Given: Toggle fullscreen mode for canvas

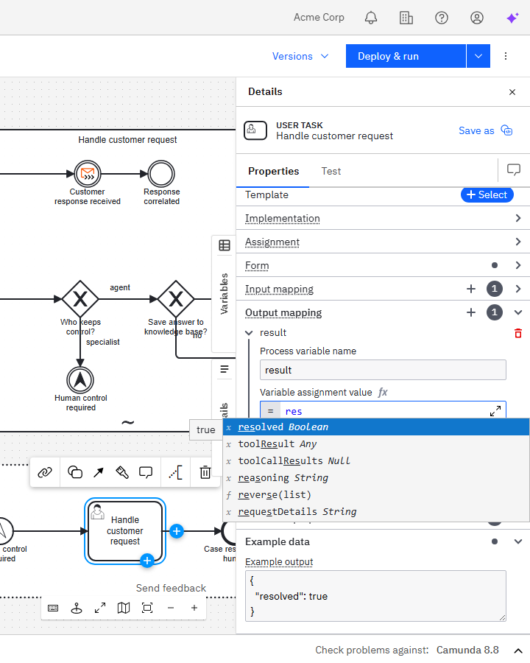Looking at the screenshot, I should [x=100, y=608].
